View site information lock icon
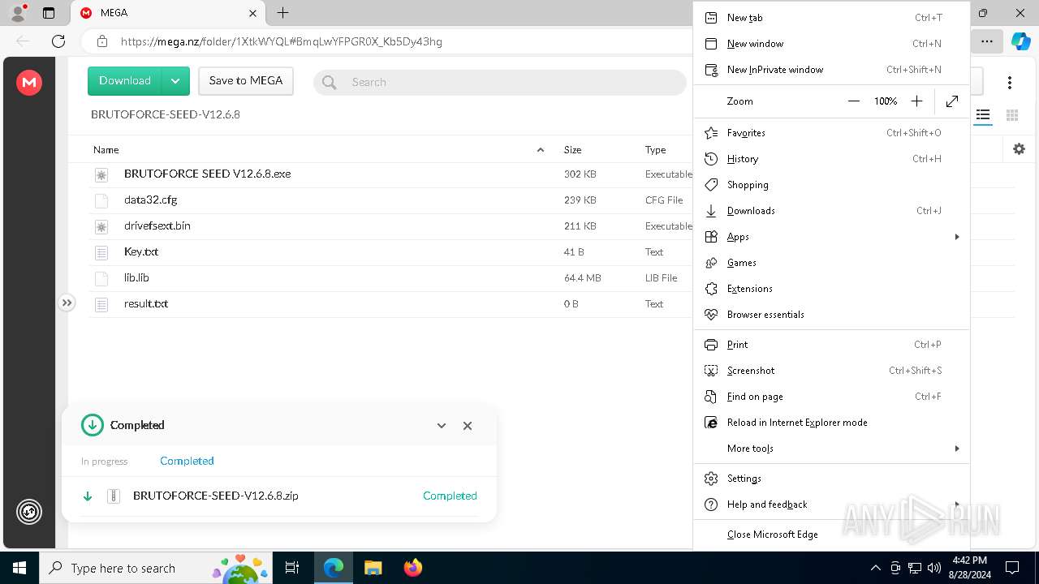The image size is (1039, 584). click(x=102, y=41)
